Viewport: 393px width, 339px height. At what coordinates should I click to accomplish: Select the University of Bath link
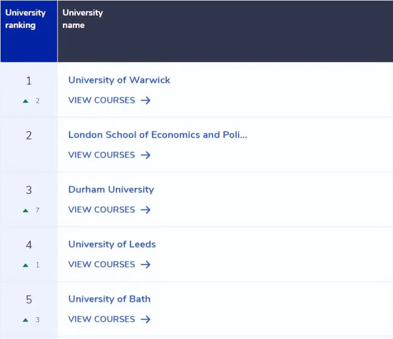click(x=109, y=299)
